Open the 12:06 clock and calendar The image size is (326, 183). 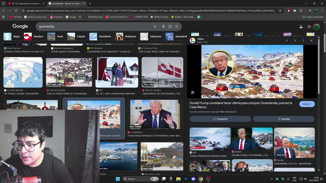[316, 179]
